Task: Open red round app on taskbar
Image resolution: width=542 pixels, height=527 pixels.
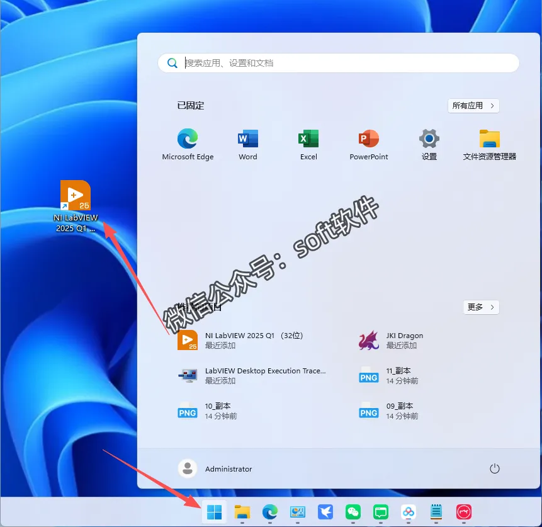Action: pyautogui.click(x=463, y=512)
